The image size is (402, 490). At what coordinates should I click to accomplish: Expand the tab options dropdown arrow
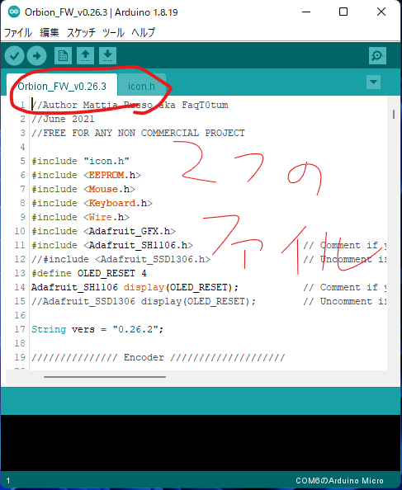[373, 82]
